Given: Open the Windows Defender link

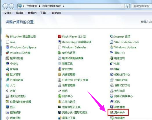Looking at the screenshot, I should point(74,47).
